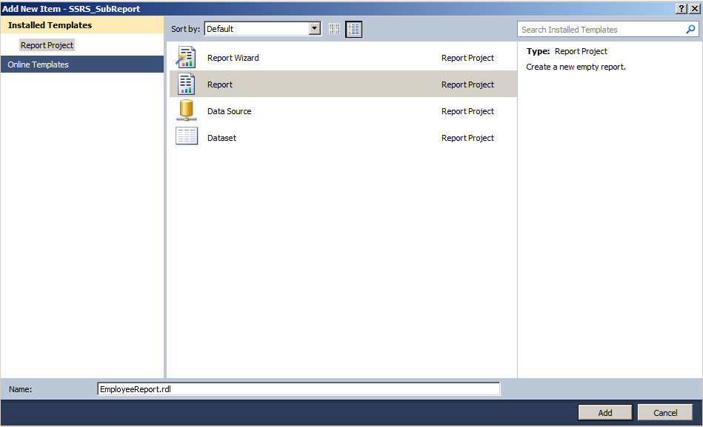Select the Installed Templates section

[82, 25]
